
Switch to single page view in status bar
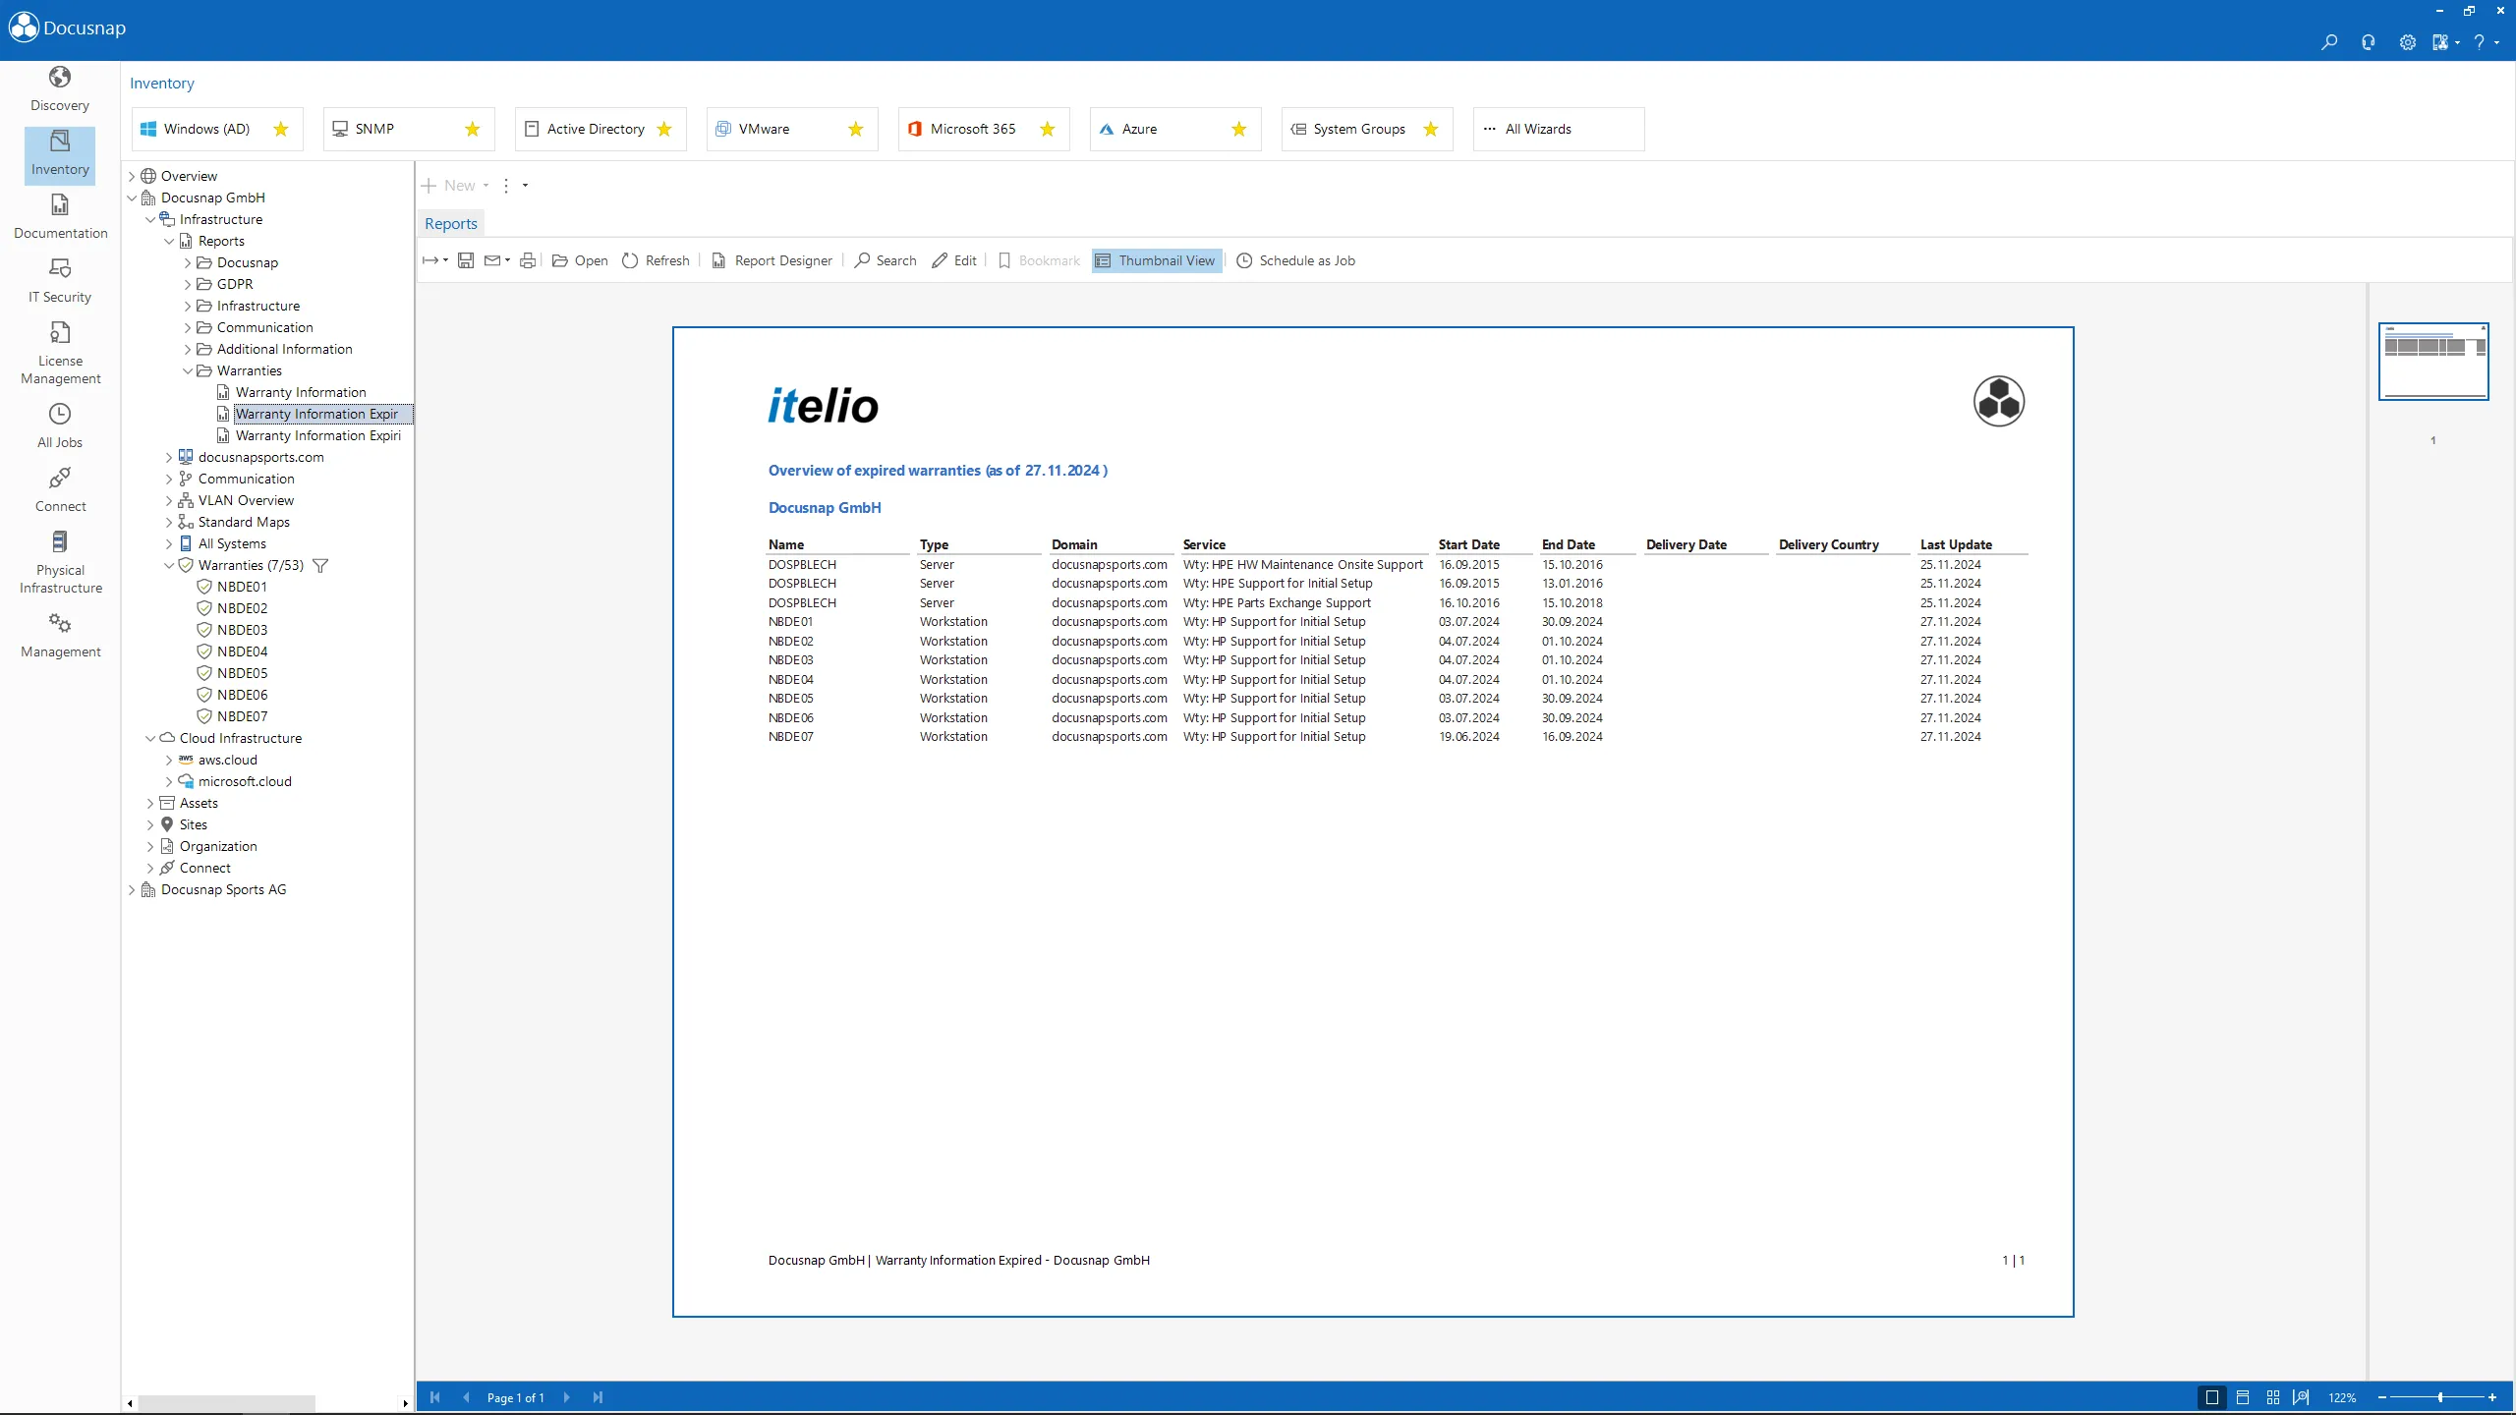tap(2212, 1397)
